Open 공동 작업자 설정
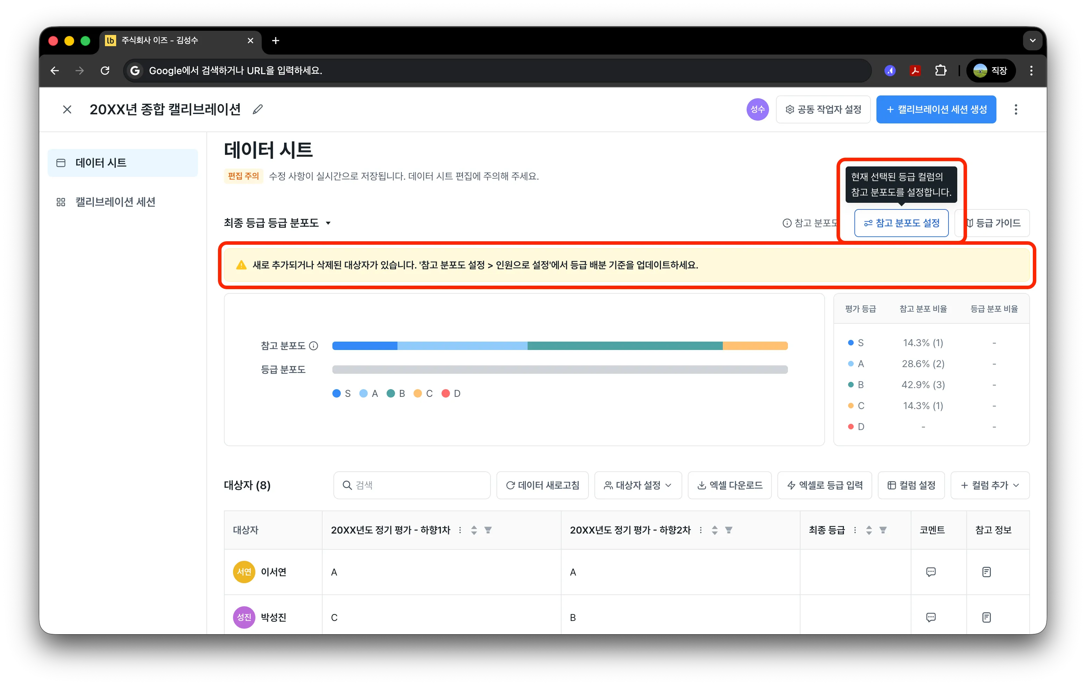This screenshot has height=686, width=1086. point(823,109)
